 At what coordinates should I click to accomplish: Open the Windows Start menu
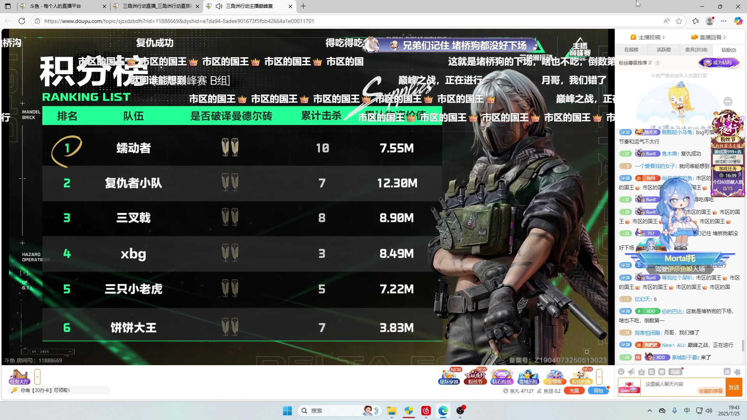[287, 411]
